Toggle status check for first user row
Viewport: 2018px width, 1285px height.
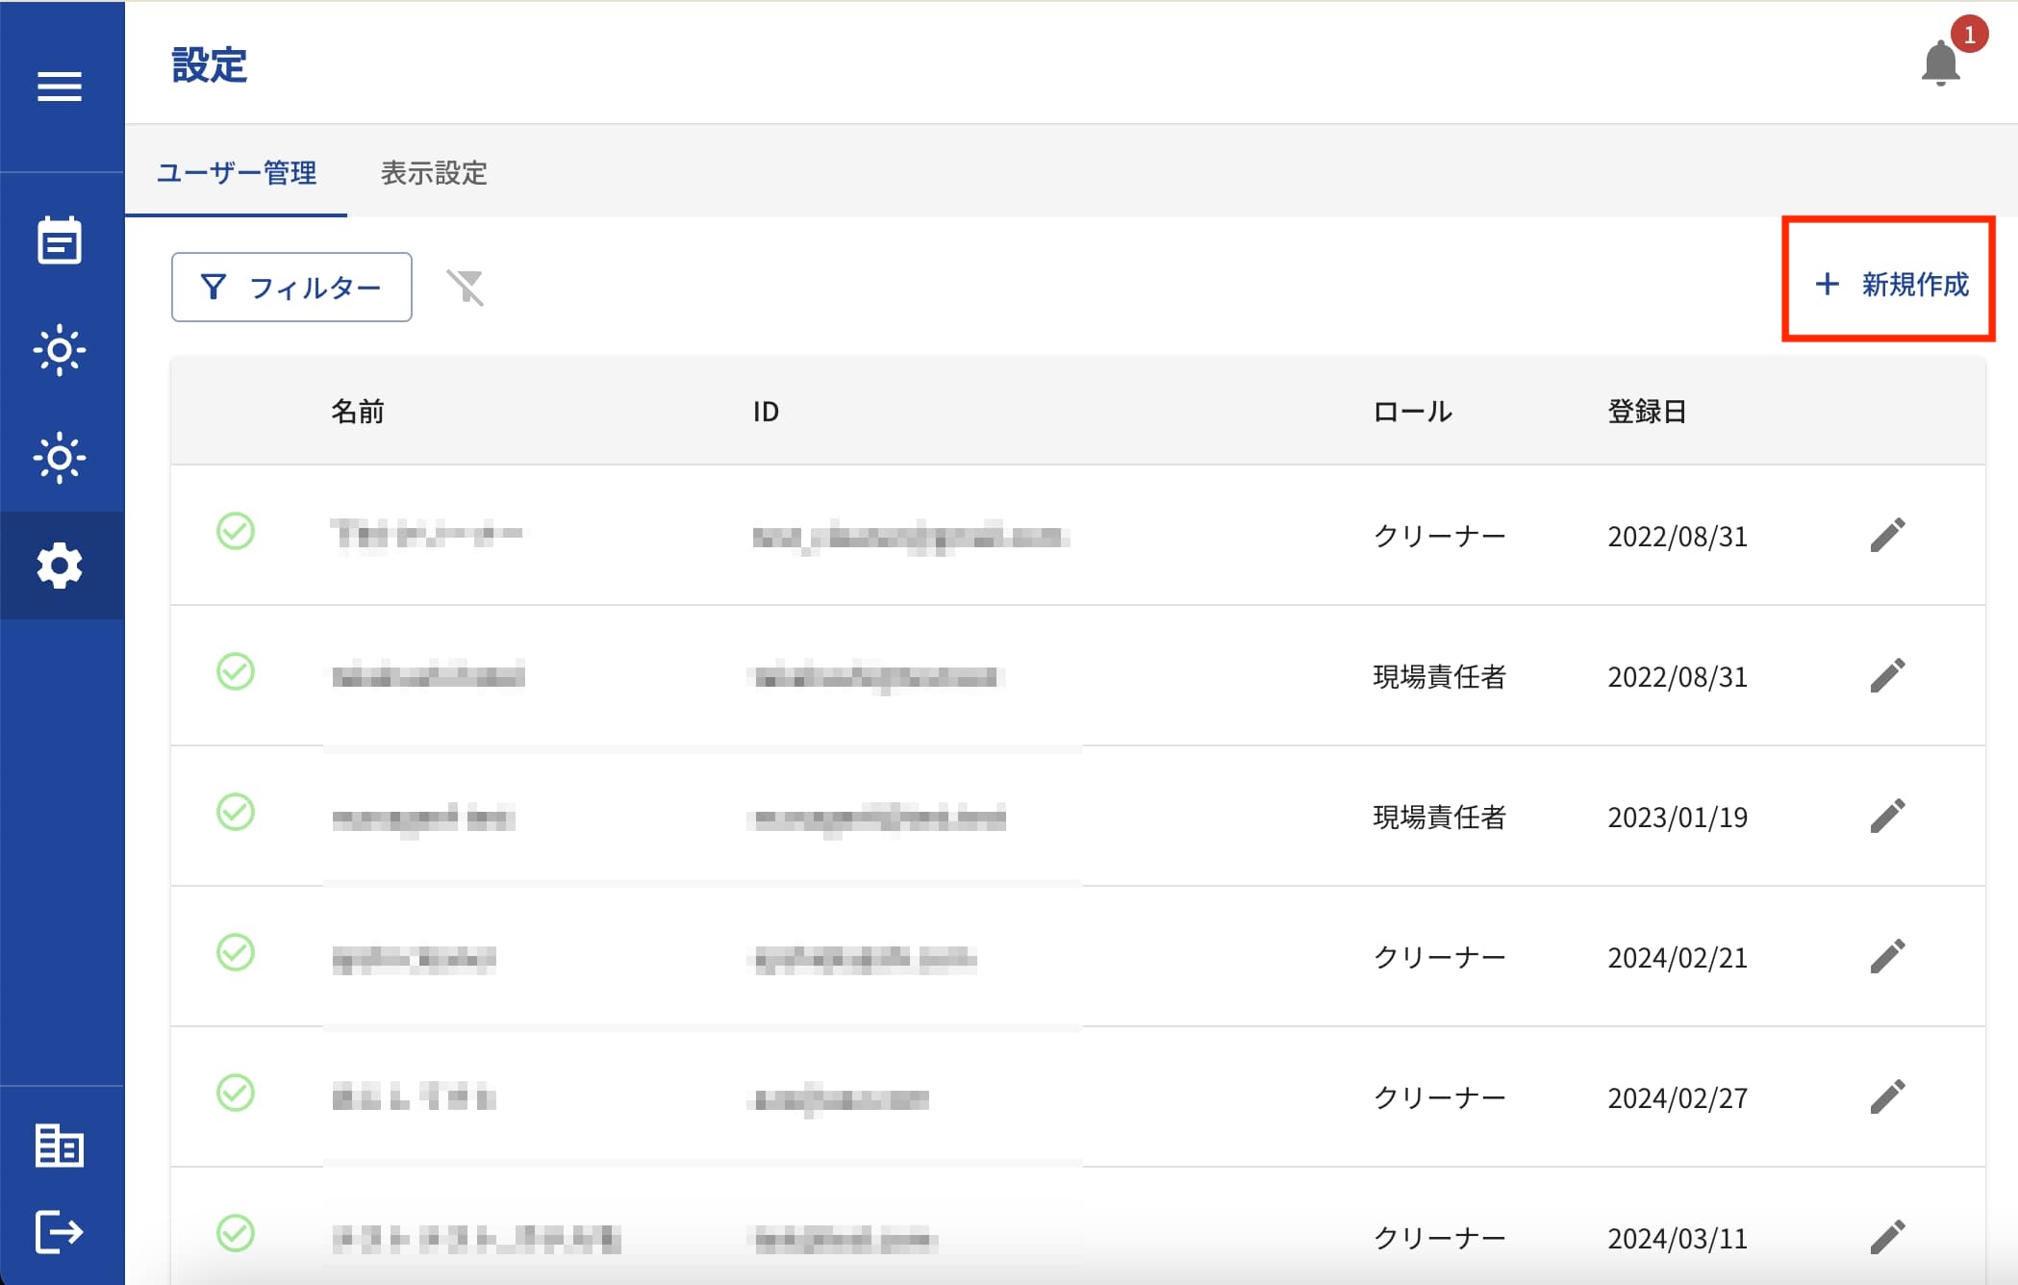(236, 531)
